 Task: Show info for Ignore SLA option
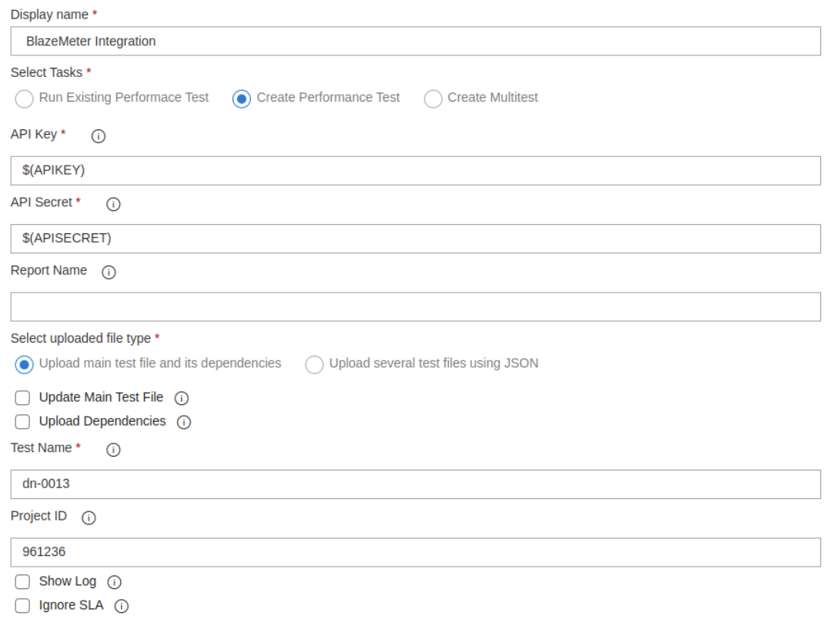[122, 606]
